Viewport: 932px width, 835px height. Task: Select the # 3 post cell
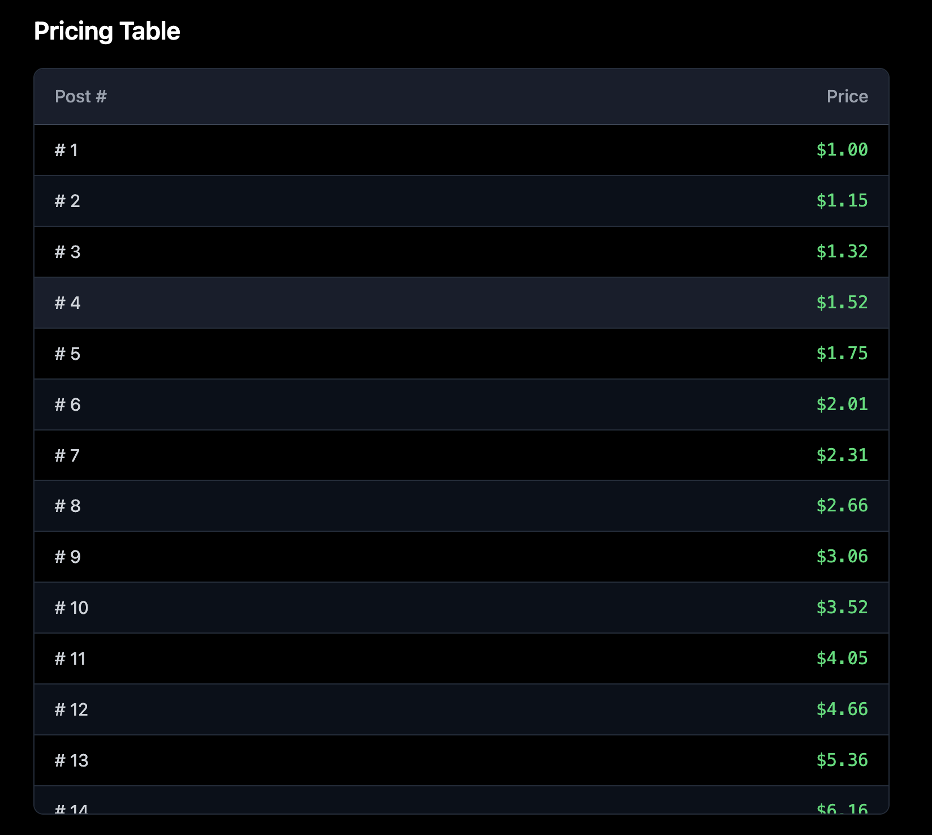(x=67, y=252)
